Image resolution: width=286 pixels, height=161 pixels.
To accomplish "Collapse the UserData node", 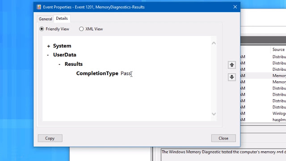I will click(48, 55).
